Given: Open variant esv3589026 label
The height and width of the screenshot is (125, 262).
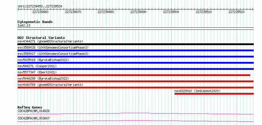Looking at the screenshot, I should click(x=53, y=47).
